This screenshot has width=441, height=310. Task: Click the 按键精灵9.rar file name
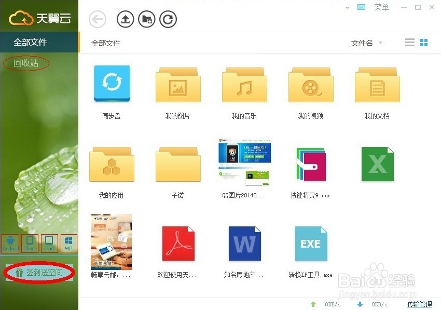(x=310, y=195)
